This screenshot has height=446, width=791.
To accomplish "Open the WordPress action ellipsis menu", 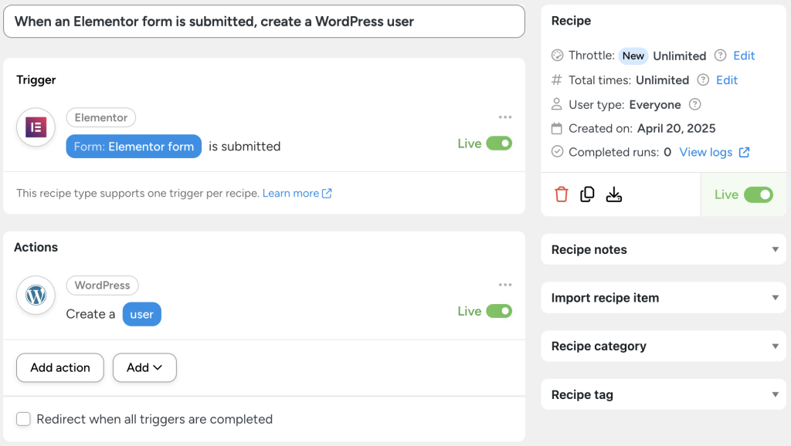I will 505,285.
